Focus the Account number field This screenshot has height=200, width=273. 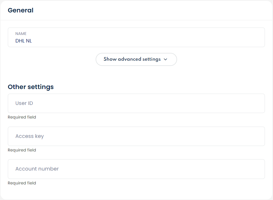(x=136, y=169)
